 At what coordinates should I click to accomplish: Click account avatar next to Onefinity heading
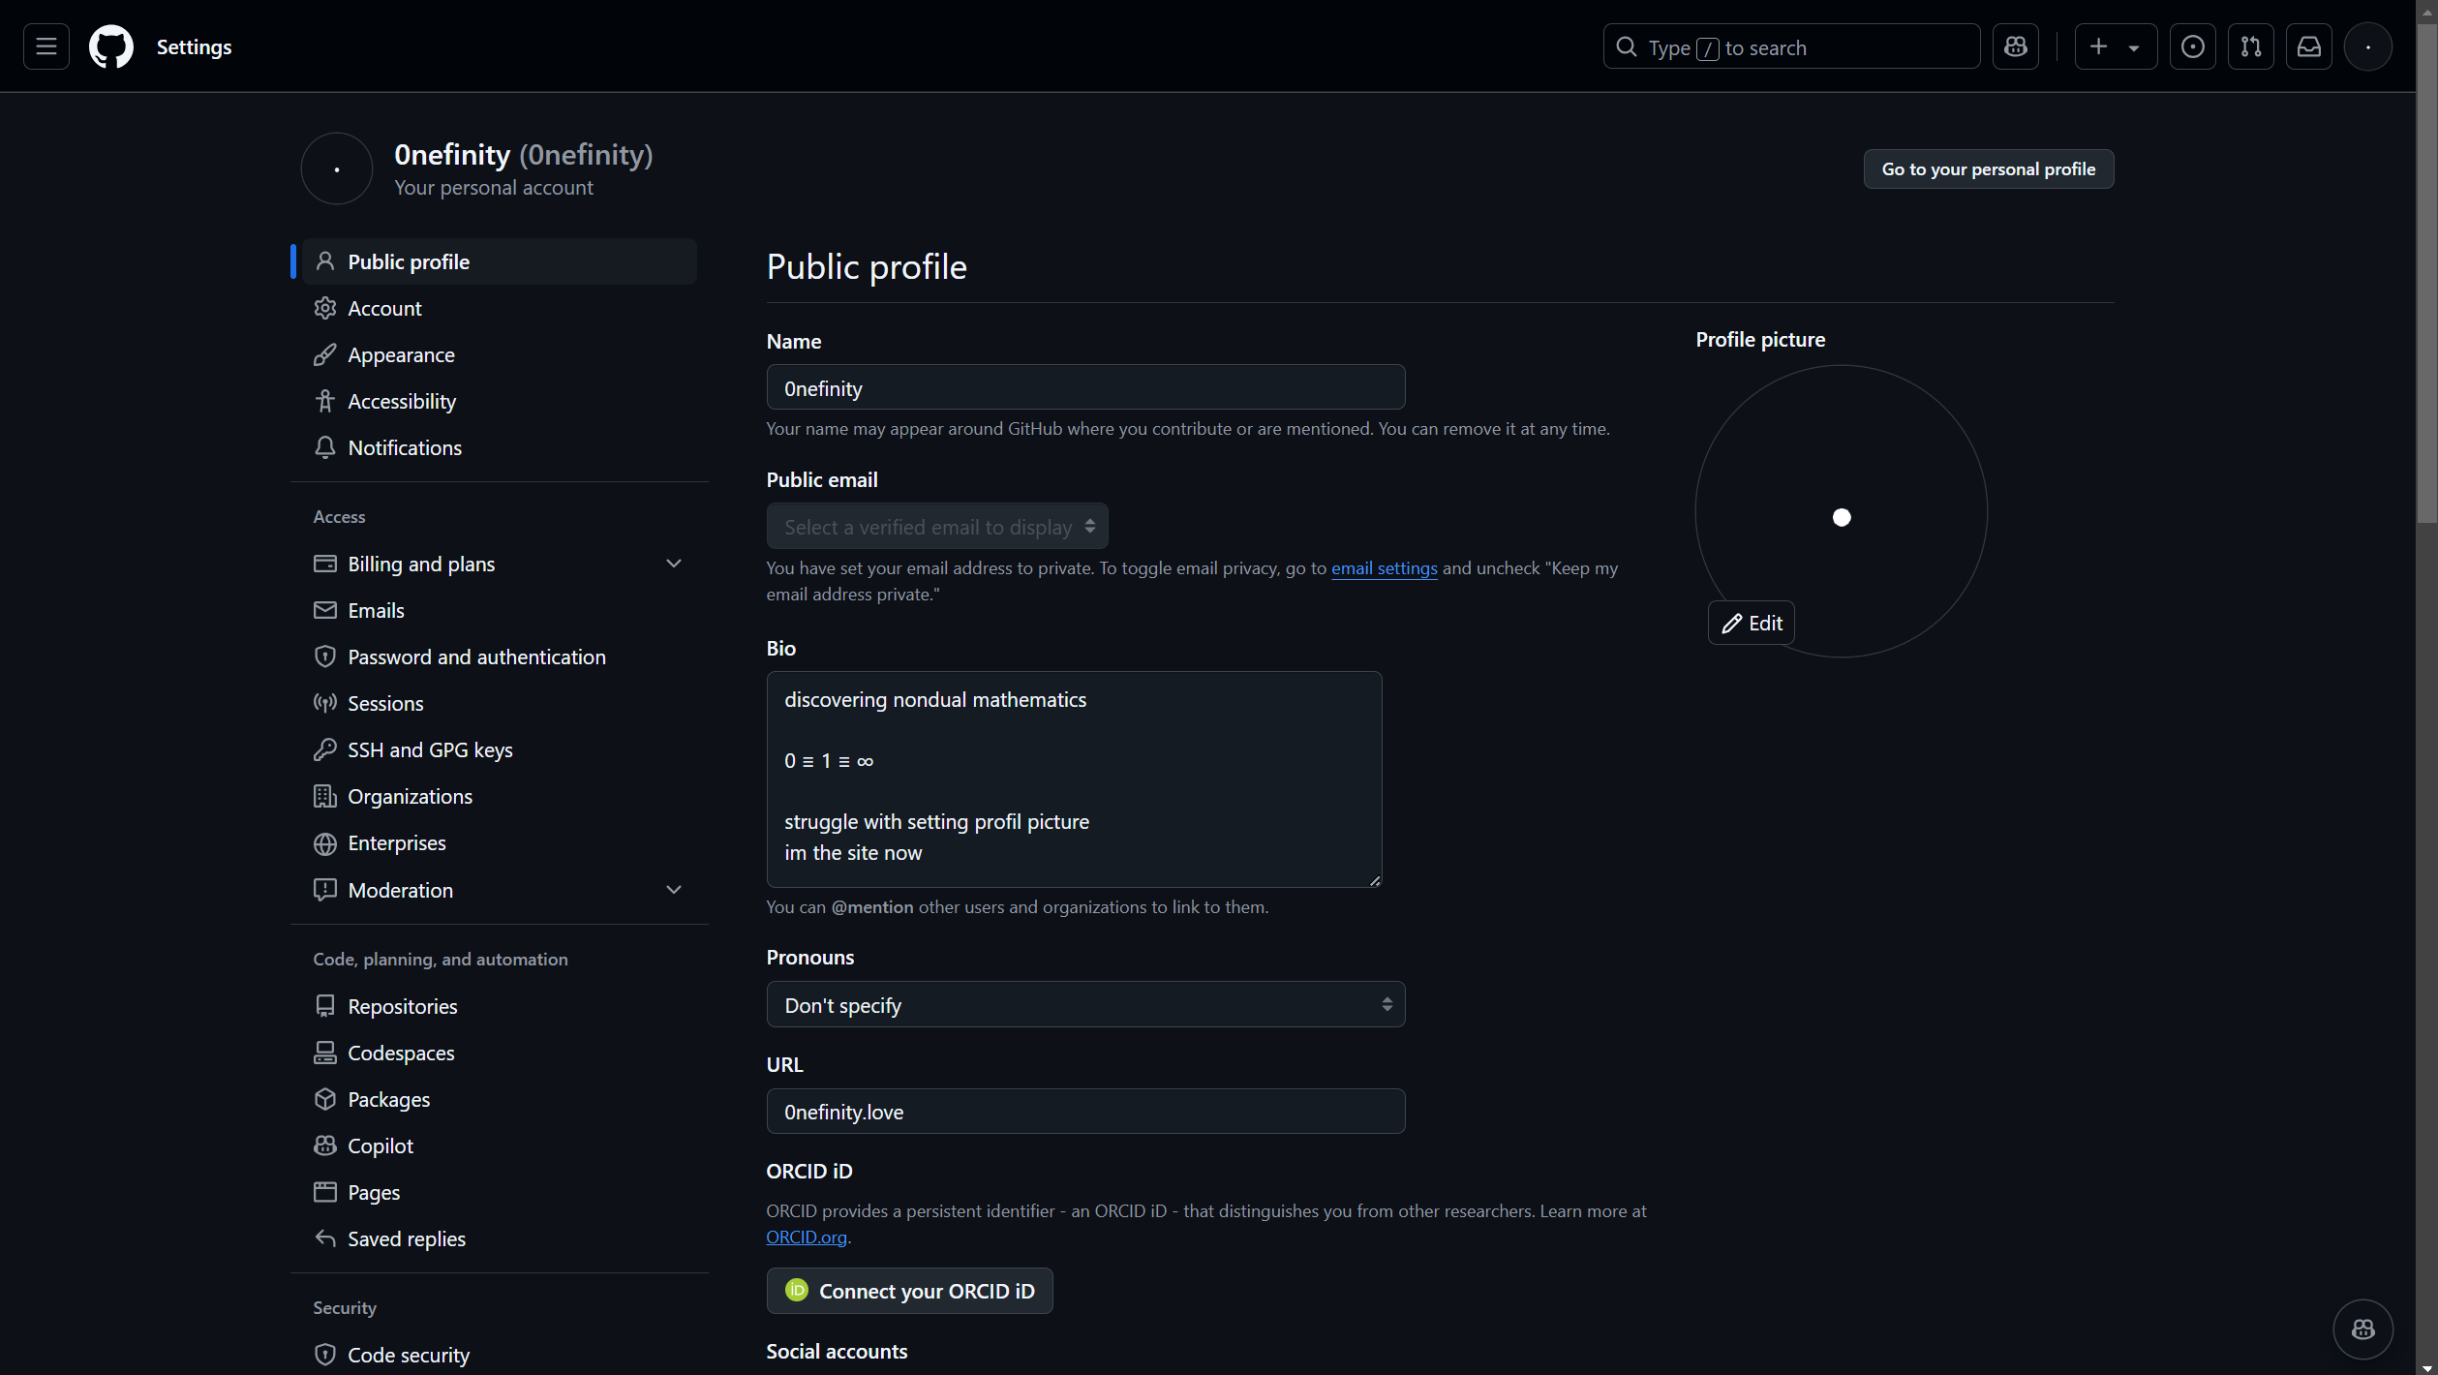[336, 168]
